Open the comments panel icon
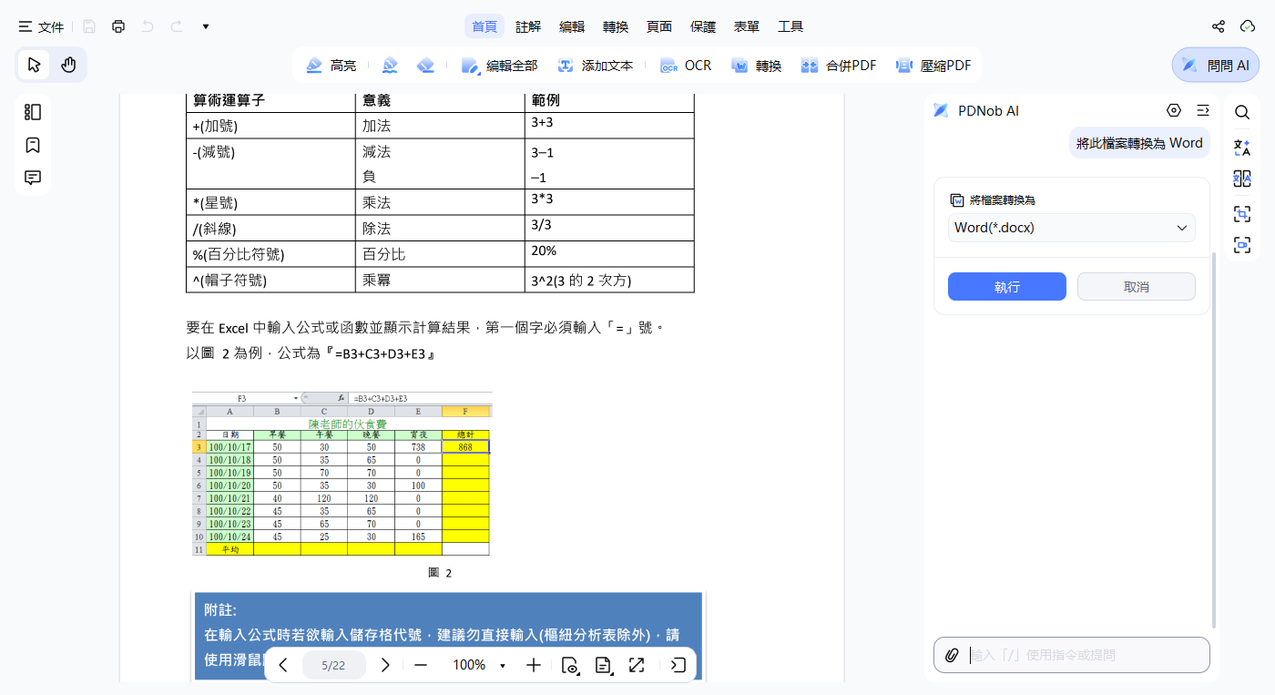The image size is (1275, 695). tap(33, 178)
